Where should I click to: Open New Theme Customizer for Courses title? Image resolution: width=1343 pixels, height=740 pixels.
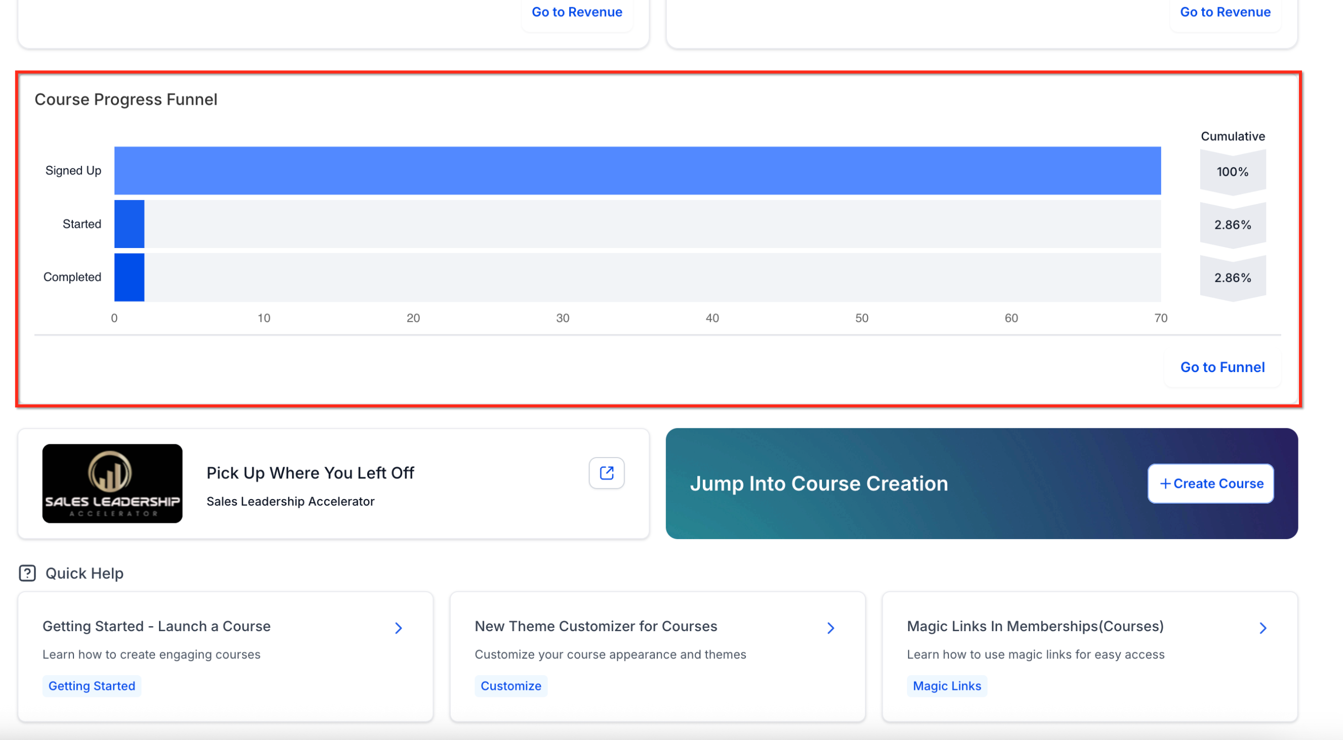pyautogui.click(x=596, y=626)
